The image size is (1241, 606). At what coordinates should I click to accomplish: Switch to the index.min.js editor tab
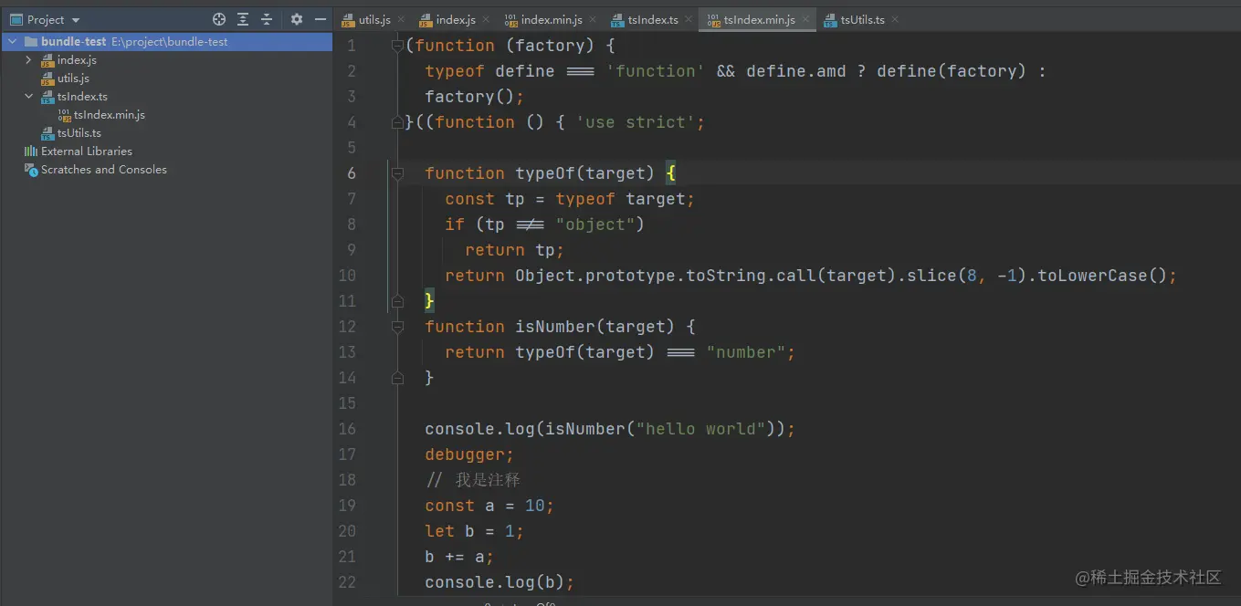(552, 20)
